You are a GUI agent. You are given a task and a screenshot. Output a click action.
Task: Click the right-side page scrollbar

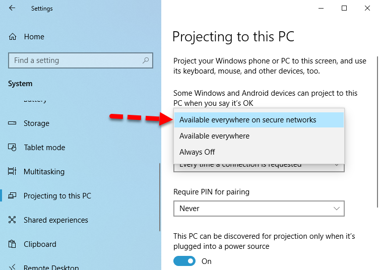(x=376, y=126)
